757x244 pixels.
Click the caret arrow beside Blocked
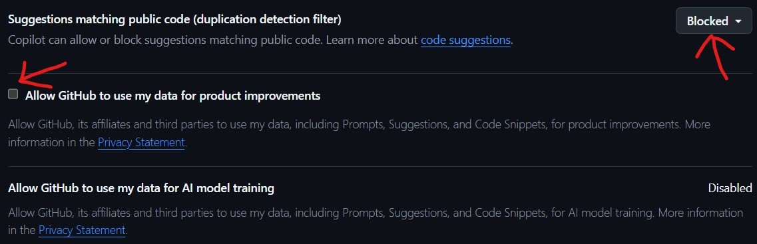(738, 22)
